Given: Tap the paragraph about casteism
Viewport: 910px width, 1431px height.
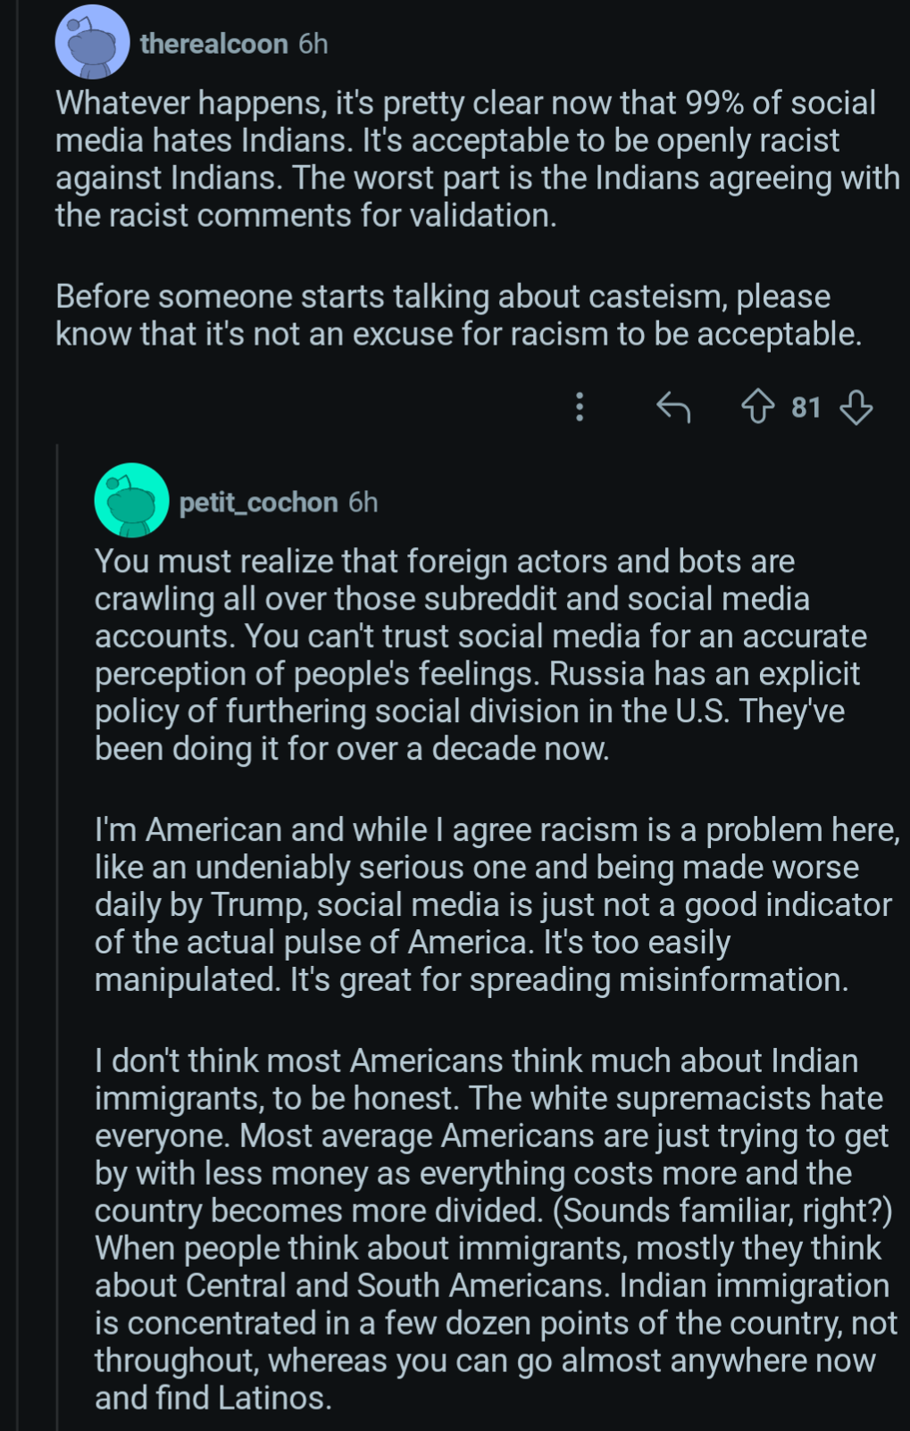Looking at the screenshot, I should click(459, 315).
